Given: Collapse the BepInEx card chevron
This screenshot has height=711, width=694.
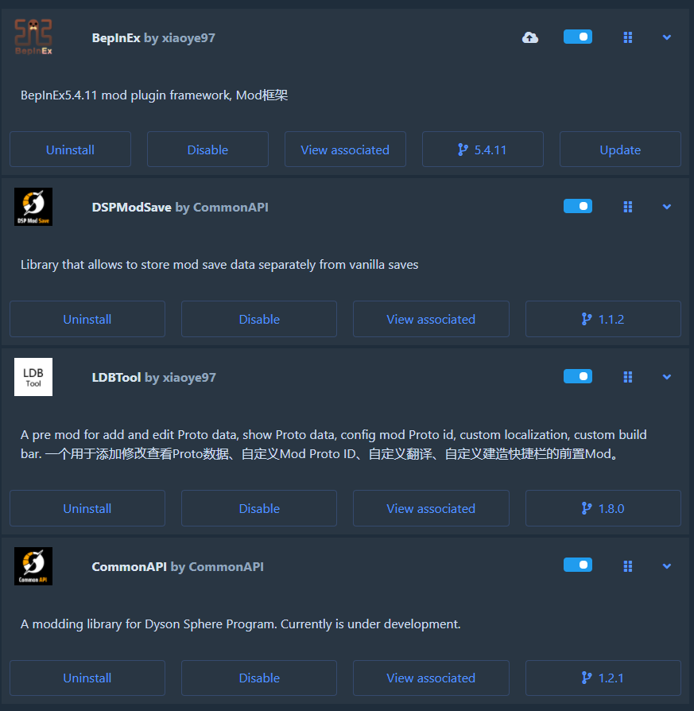Looking at the screenshot, I should coord(667,37).
